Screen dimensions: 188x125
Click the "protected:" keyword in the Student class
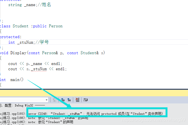[x=11, y=37]
